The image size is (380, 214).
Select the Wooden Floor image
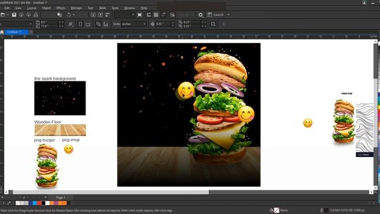60,130
